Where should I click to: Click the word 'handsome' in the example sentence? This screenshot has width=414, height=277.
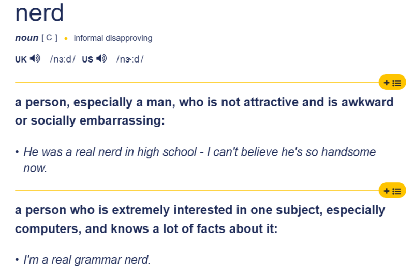point(348,152)
